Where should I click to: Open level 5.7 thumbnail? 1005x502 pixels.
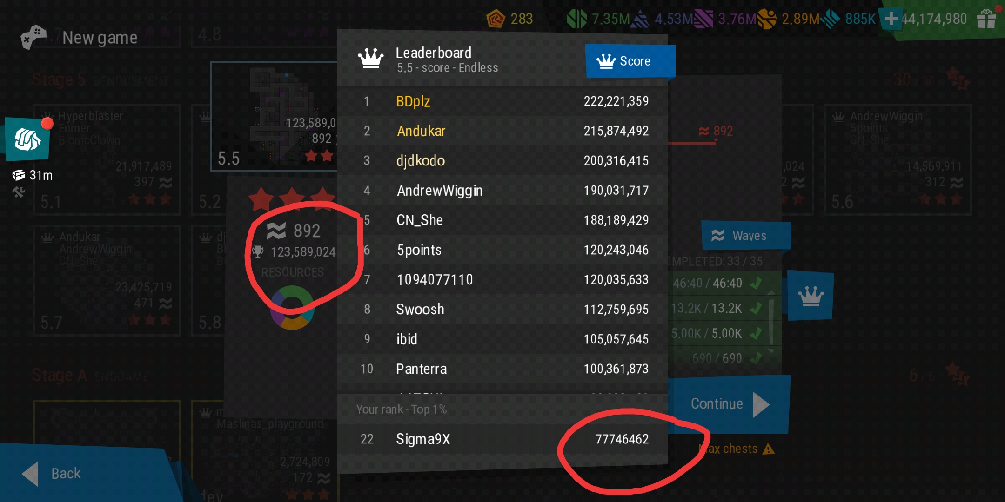click(107, 281)
